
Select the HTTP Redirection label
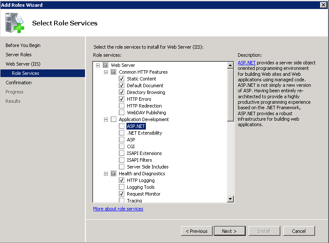pyautogui.click(x=144, y=106)
